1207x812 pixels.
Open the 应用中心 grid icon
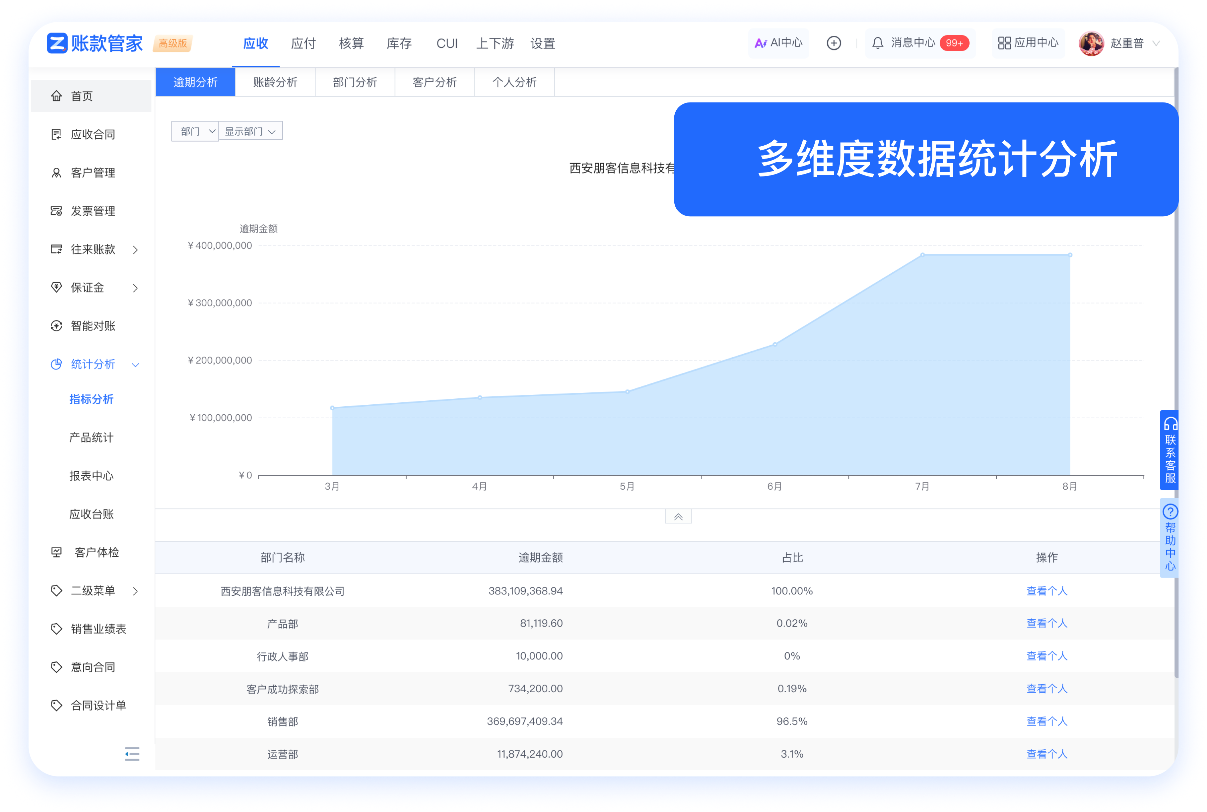point(1004,43)
